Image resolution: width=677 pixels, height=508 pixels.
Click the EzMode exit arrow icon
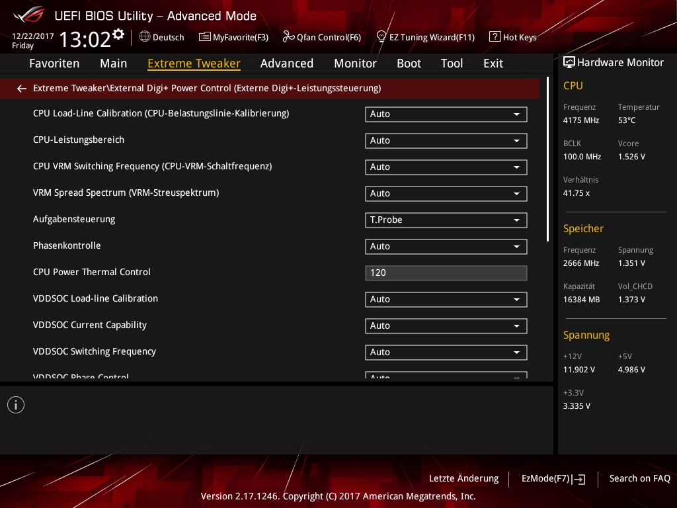579,479
